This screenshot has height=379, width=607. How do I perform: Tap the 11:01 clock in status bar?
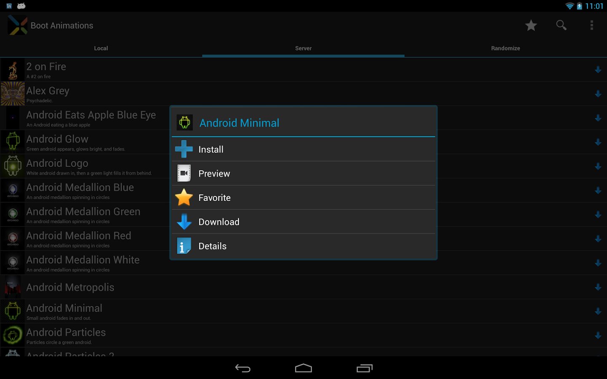pos(594,6)
